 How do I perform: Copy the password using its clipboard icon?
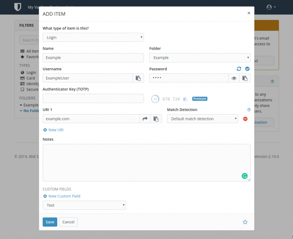(x=245, y=78)
